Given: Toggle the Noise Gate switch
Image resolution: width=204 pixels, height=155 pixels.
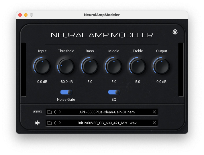Looking at the screenshot, I should click(x=66, y=92).
